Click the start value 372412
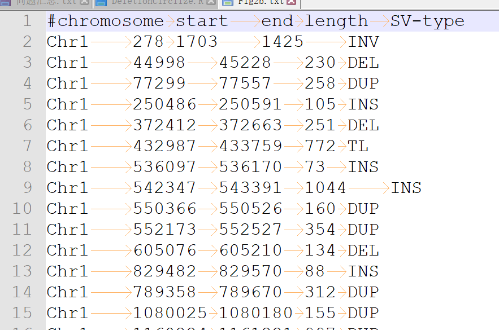This screenshot has width=499, height=330. click(164, 125)
